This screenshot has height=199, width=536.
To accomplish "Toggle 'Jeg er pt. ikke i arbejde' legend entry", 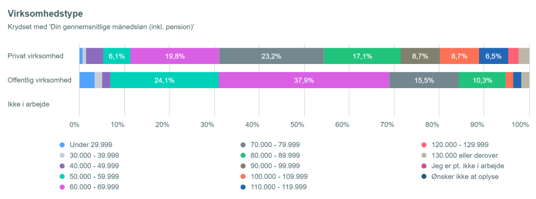I will (463, 166).
